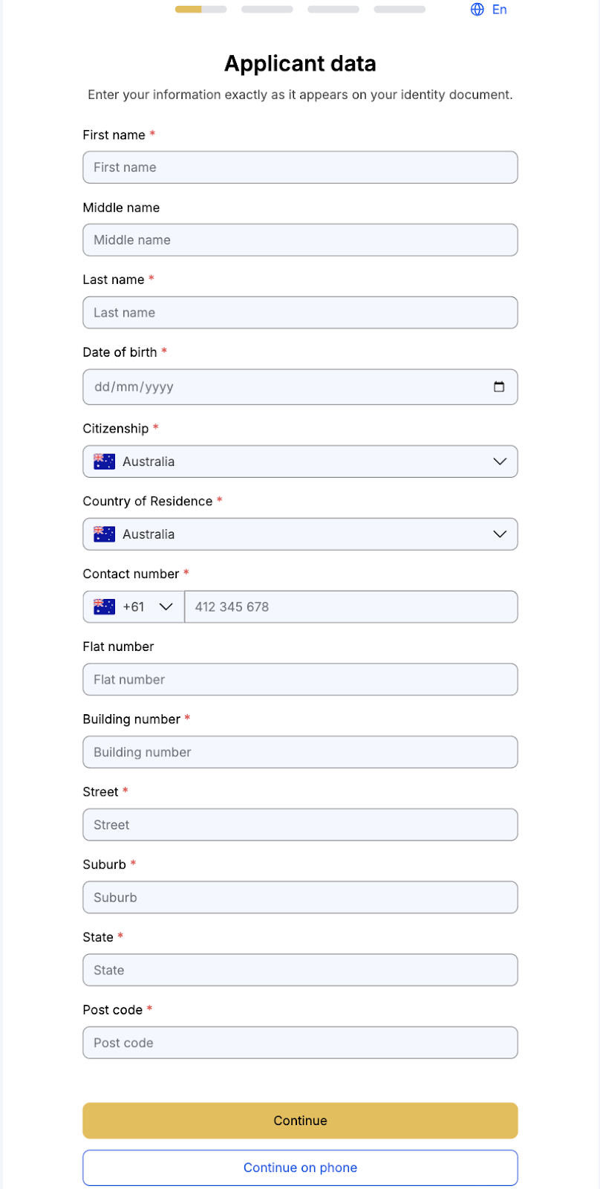Image resolution: width=600 pixels, height=1189 pixels.
Task: Click the flag icon in the Country of Residence field
Action: pyautogui.click(x=105, y=534)
